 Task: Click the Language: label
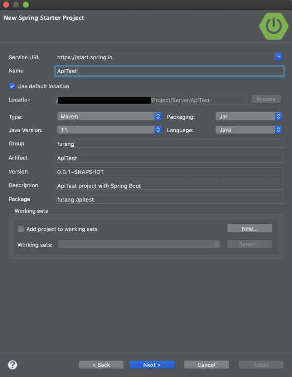click(180, 130)
